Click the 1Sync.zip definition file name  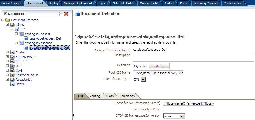pyautogui.click(x=140, y=66)
